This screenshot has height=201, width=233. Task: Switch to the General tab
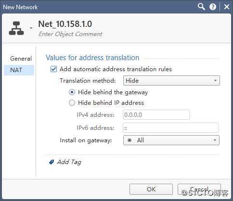[21, 59]
